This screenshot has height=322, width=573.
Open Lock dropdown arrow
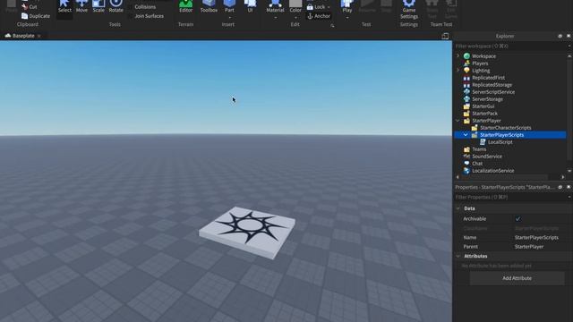(x=329, y=7)
